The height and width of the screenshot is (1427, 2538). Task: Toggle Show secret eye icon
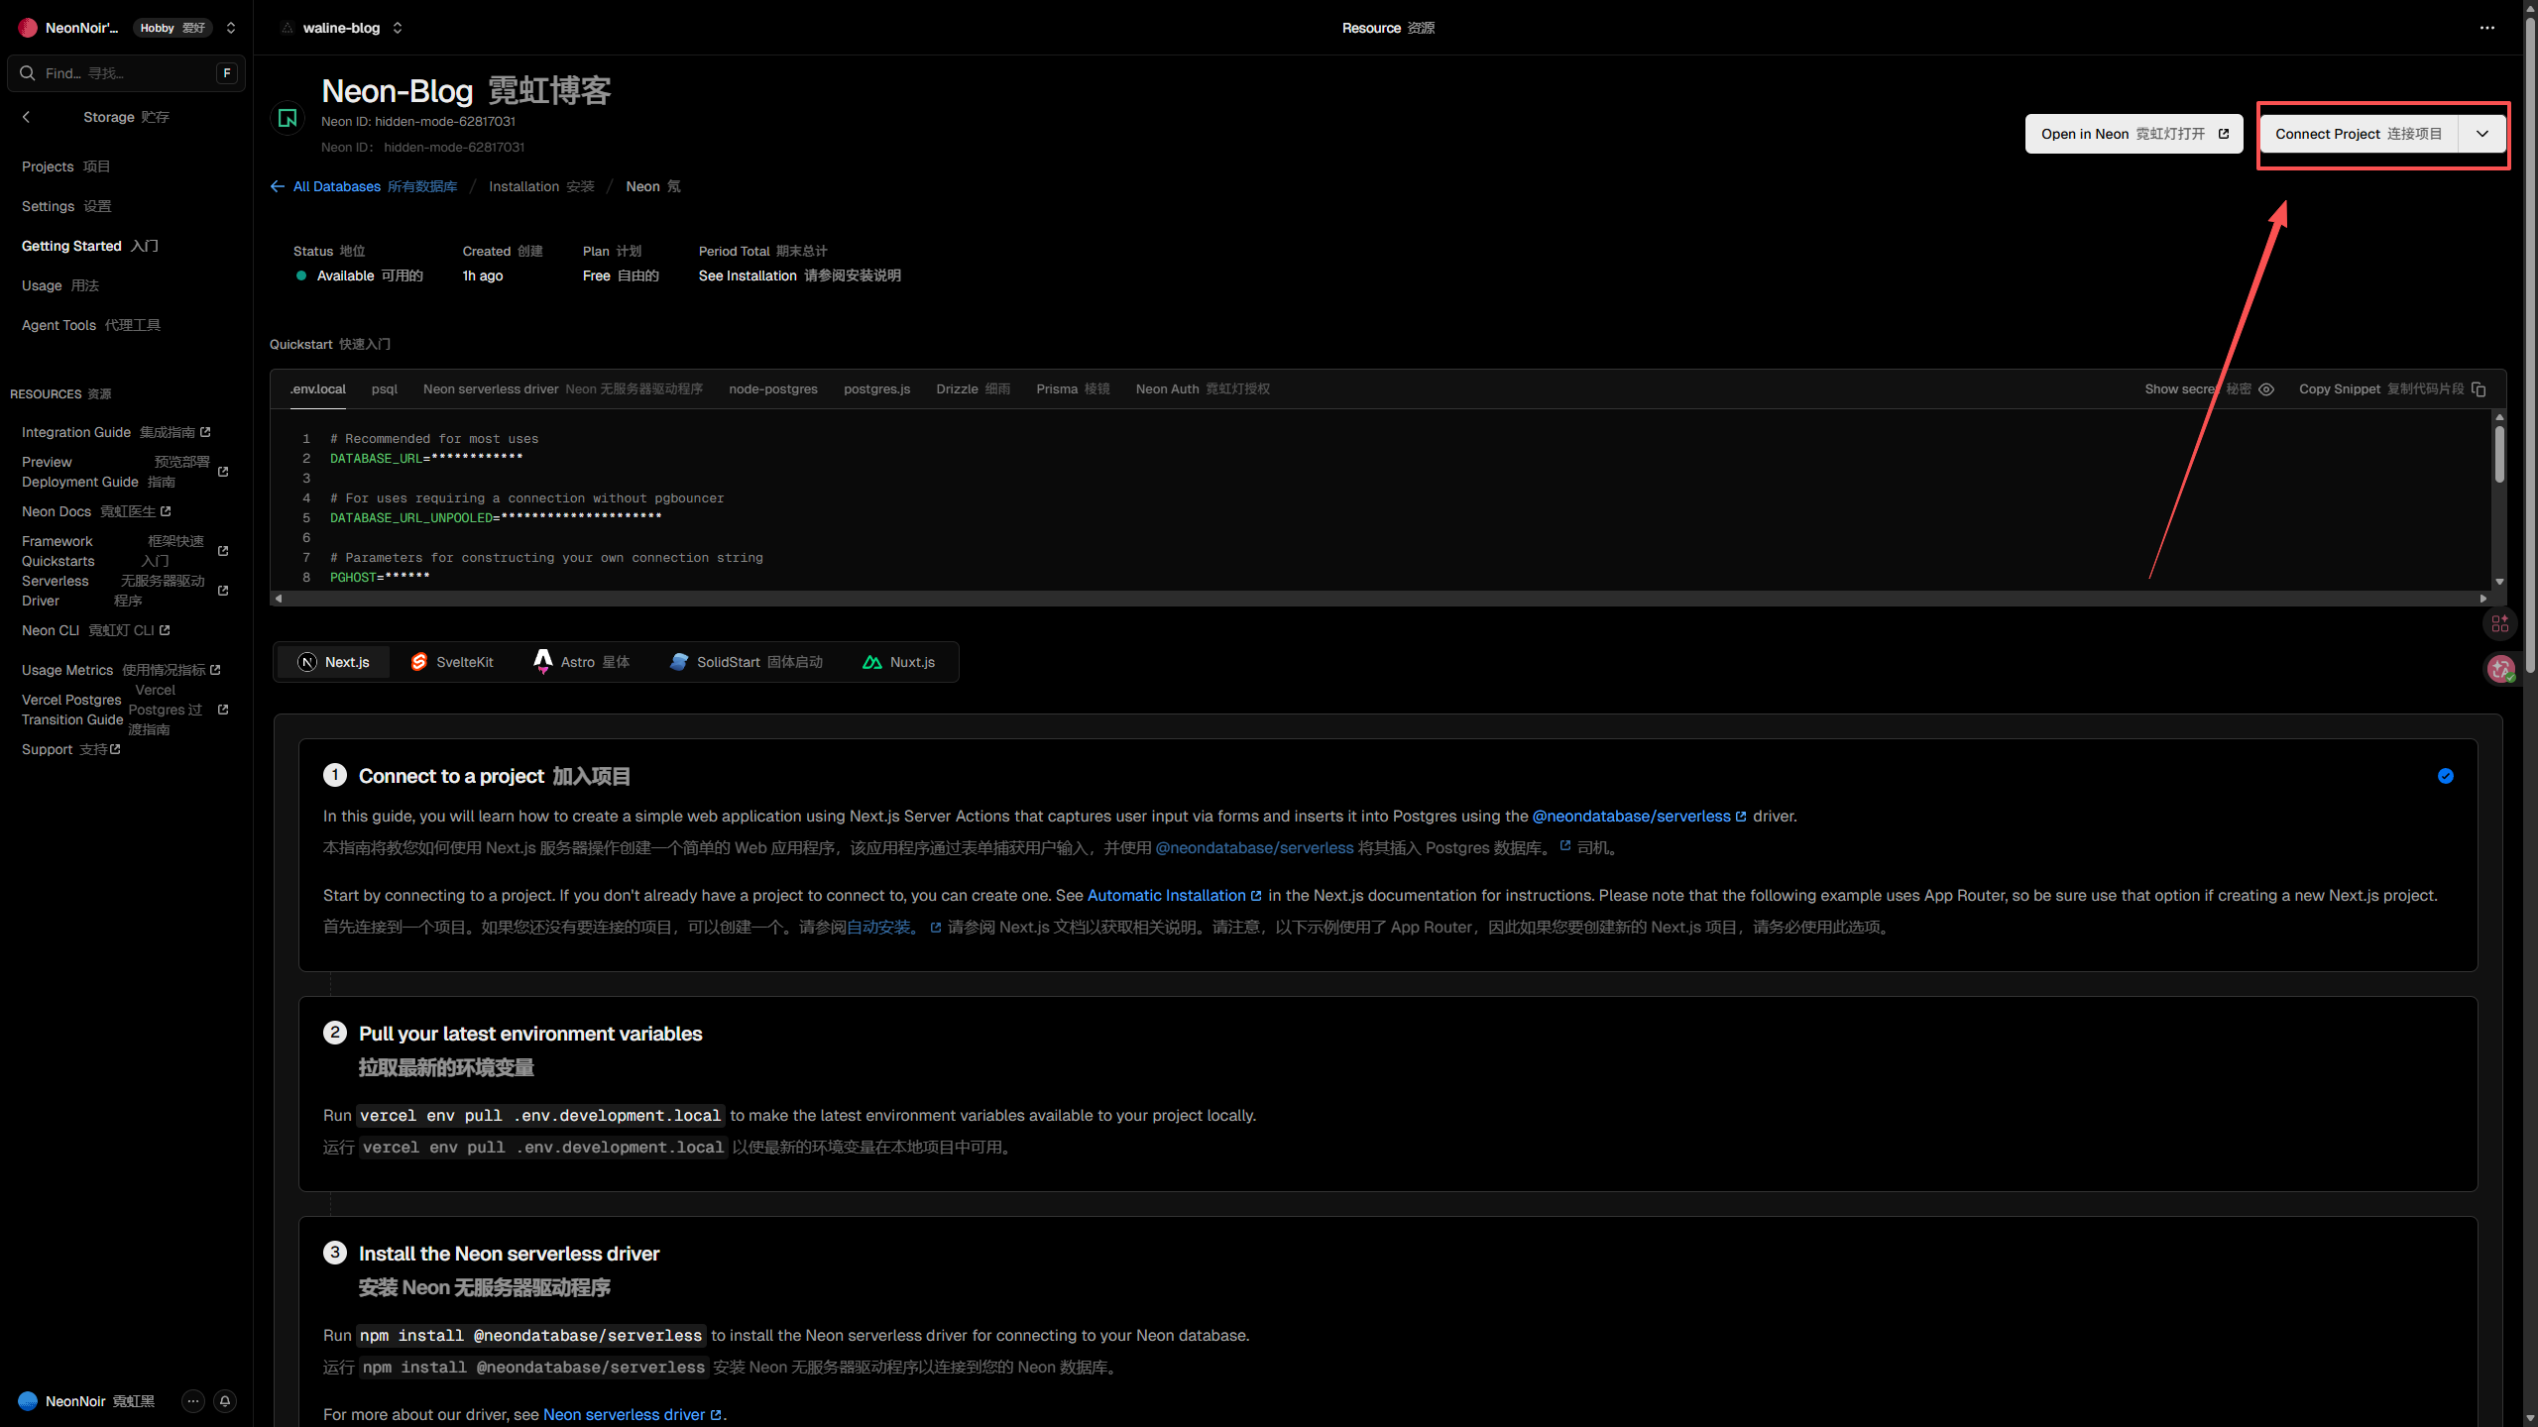[2266, 389]
